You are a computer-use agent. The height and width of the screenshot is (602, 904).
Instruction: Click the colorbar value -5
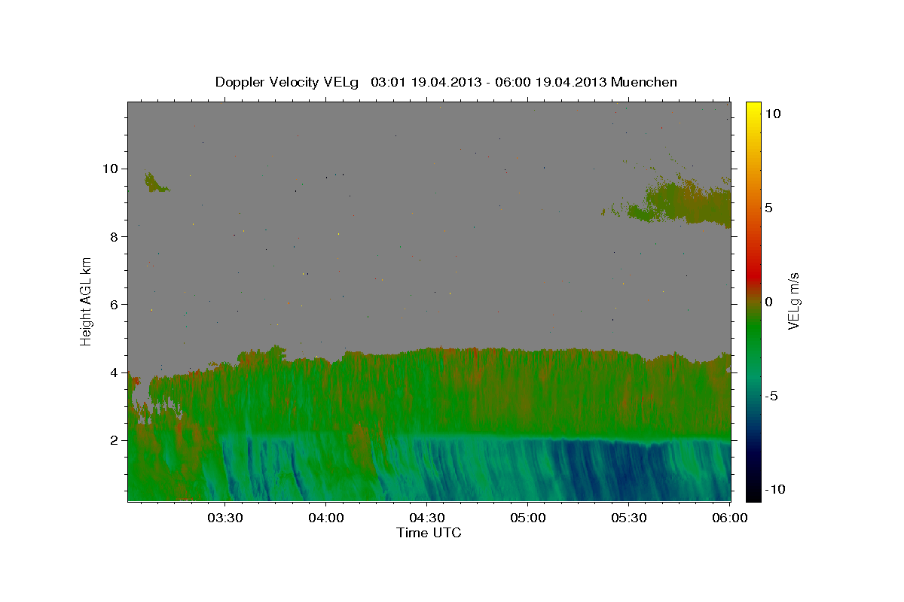coord(771,396)
